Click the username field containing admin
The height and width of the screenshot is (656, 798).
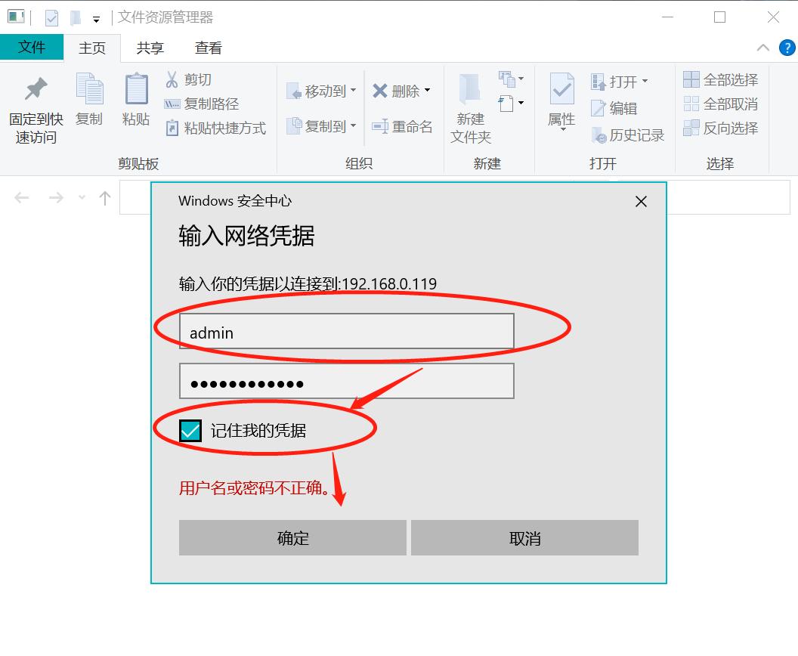tap(345, 331)
